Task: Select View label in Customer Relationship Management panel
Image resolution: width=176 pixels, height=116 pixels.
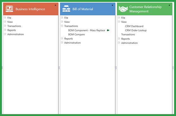Action: 124,22
